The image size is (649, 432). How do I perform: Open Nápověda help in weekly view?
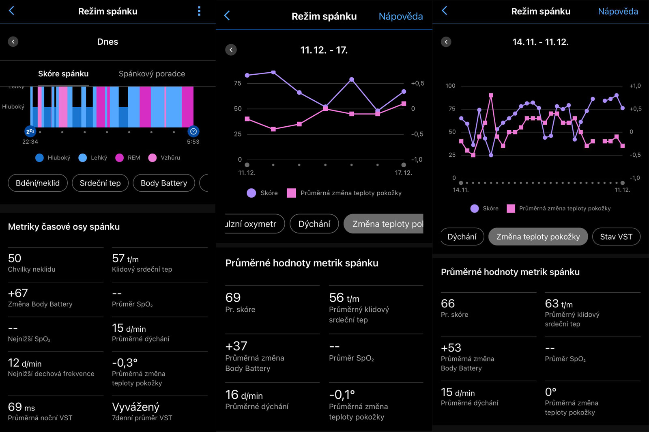[x=400, y=16]
